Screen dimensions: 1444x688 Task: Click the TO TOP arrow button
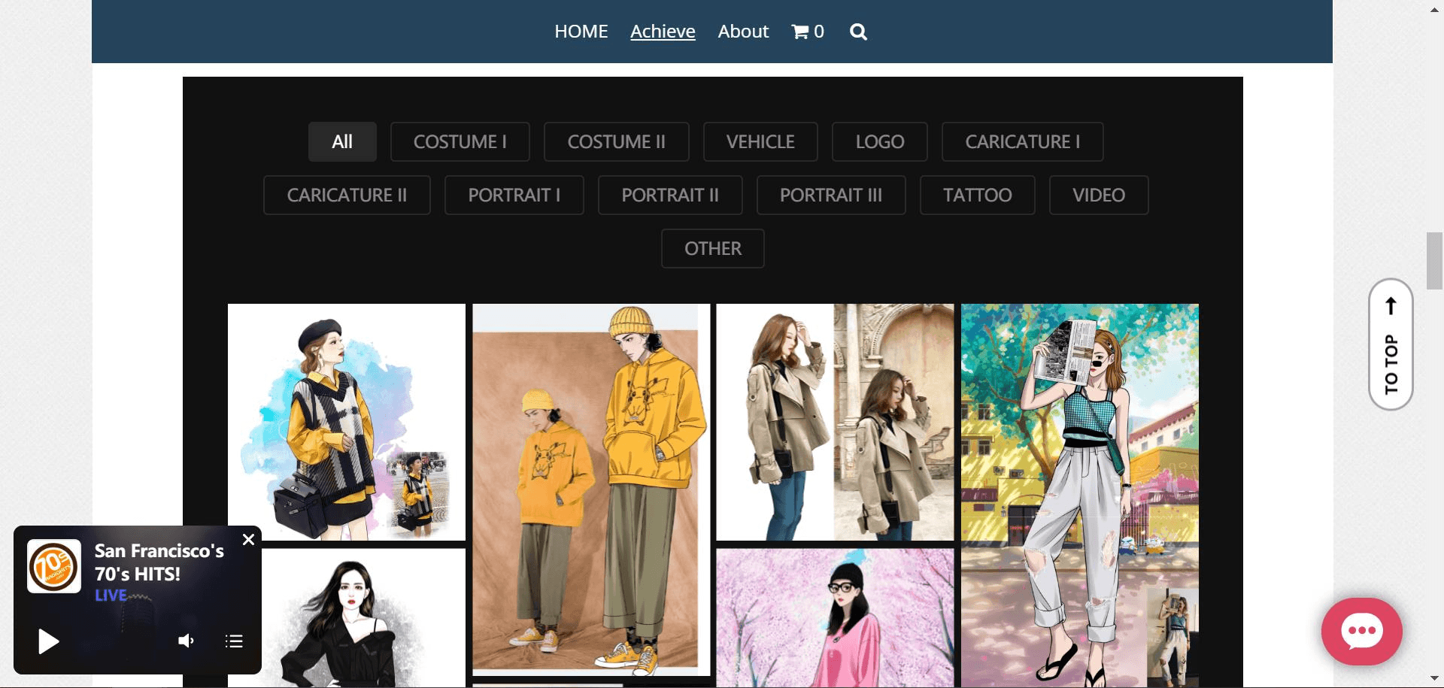click(1391, 344)
